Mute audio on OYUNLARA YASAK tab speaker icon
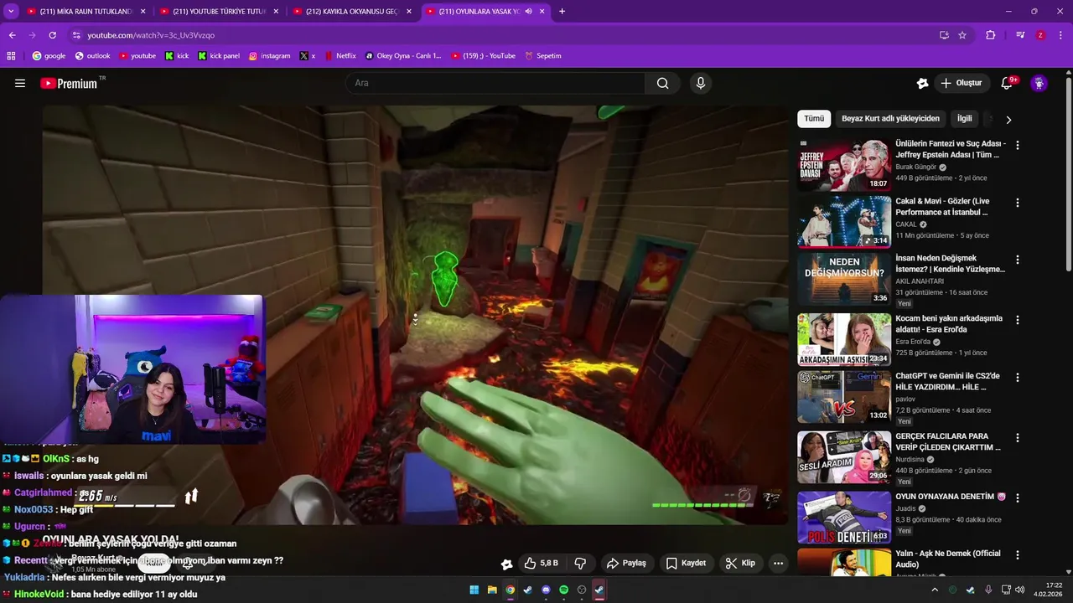The image size is (1073, 603). [x=529, y=12]
